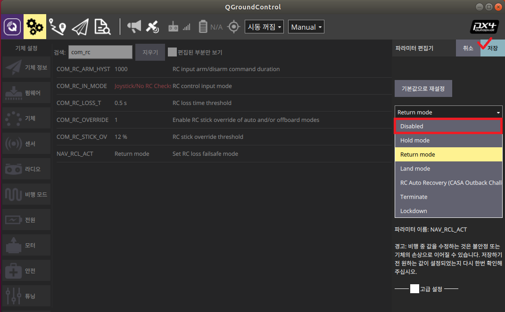505x312 pixels.
Task: Check GPS satellite status icon
Action: tap(152, 27)
